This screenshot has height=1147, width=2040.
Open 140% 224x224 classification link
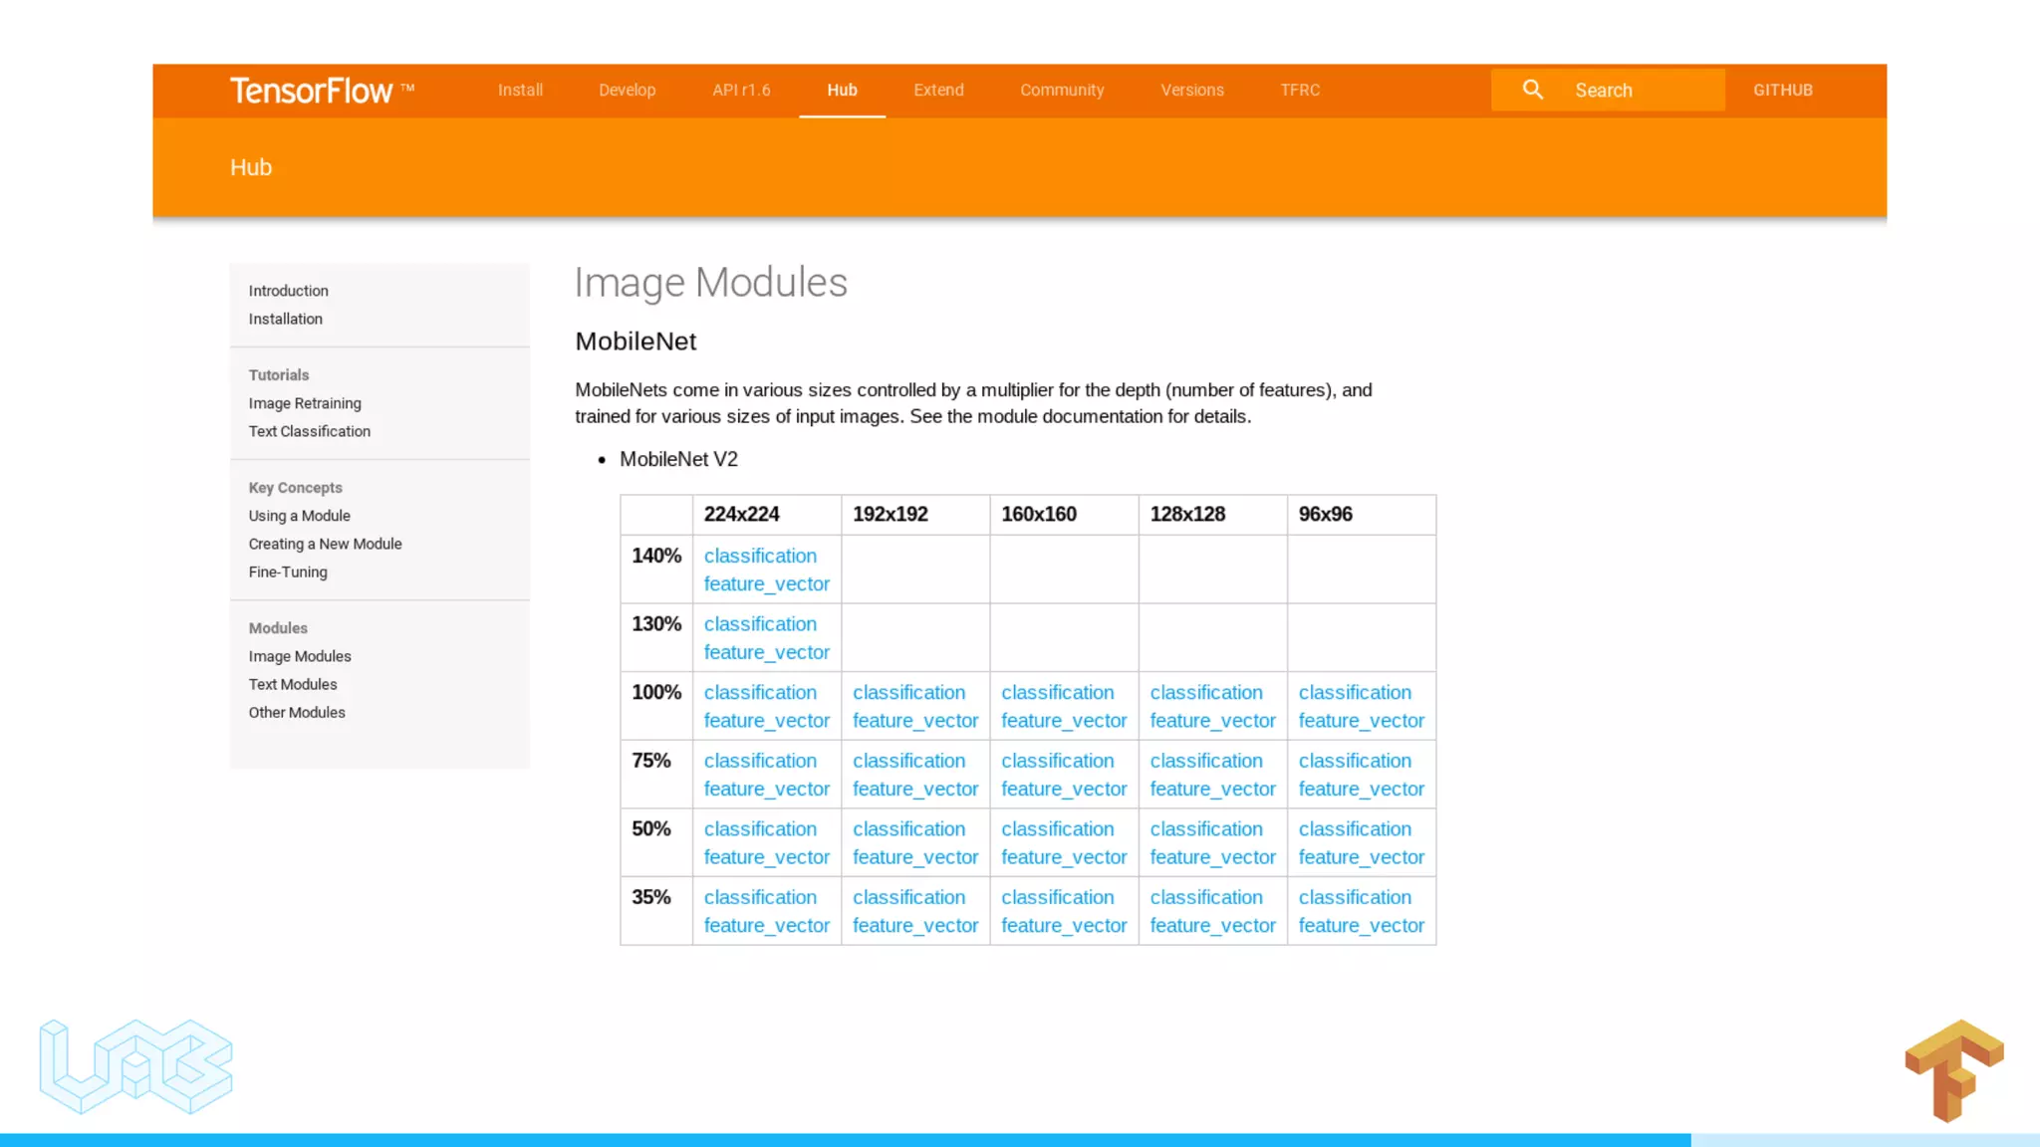click(x=760, y=556)
